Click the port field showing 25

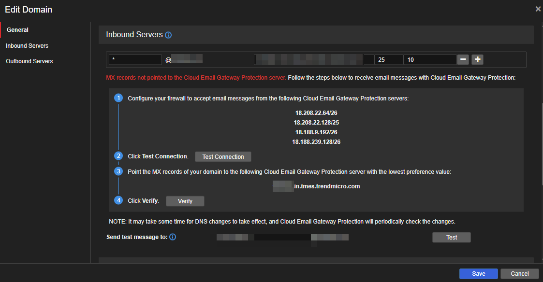pos(389,59)
